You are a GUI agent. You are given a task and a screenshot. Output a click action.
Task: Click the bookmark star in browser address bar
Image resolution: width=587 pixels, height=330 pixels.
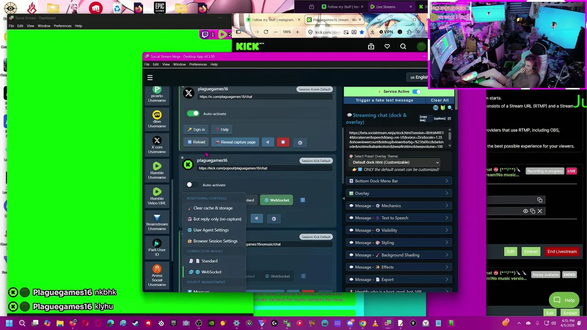(x=362, y=32)
